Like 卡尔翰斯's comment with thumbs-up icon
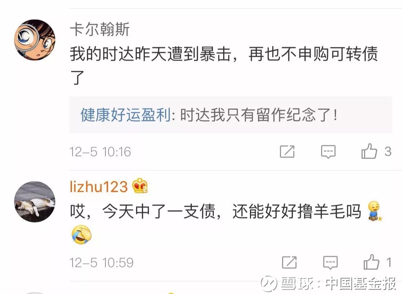 tap(369, 151)
